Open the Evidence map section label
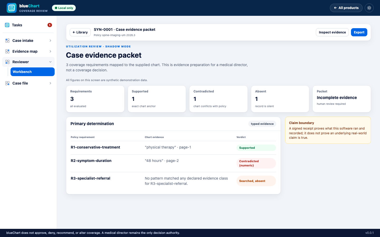Screen dimensions: 380x237 click(x=25, y=51)
